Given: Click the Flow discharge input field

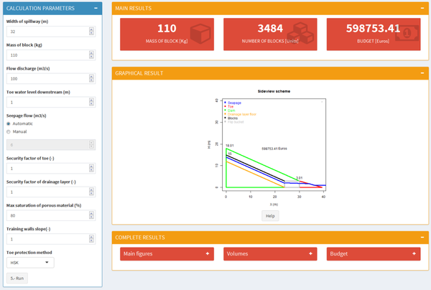Looking at the screenshot, I should tap(47, 78).
